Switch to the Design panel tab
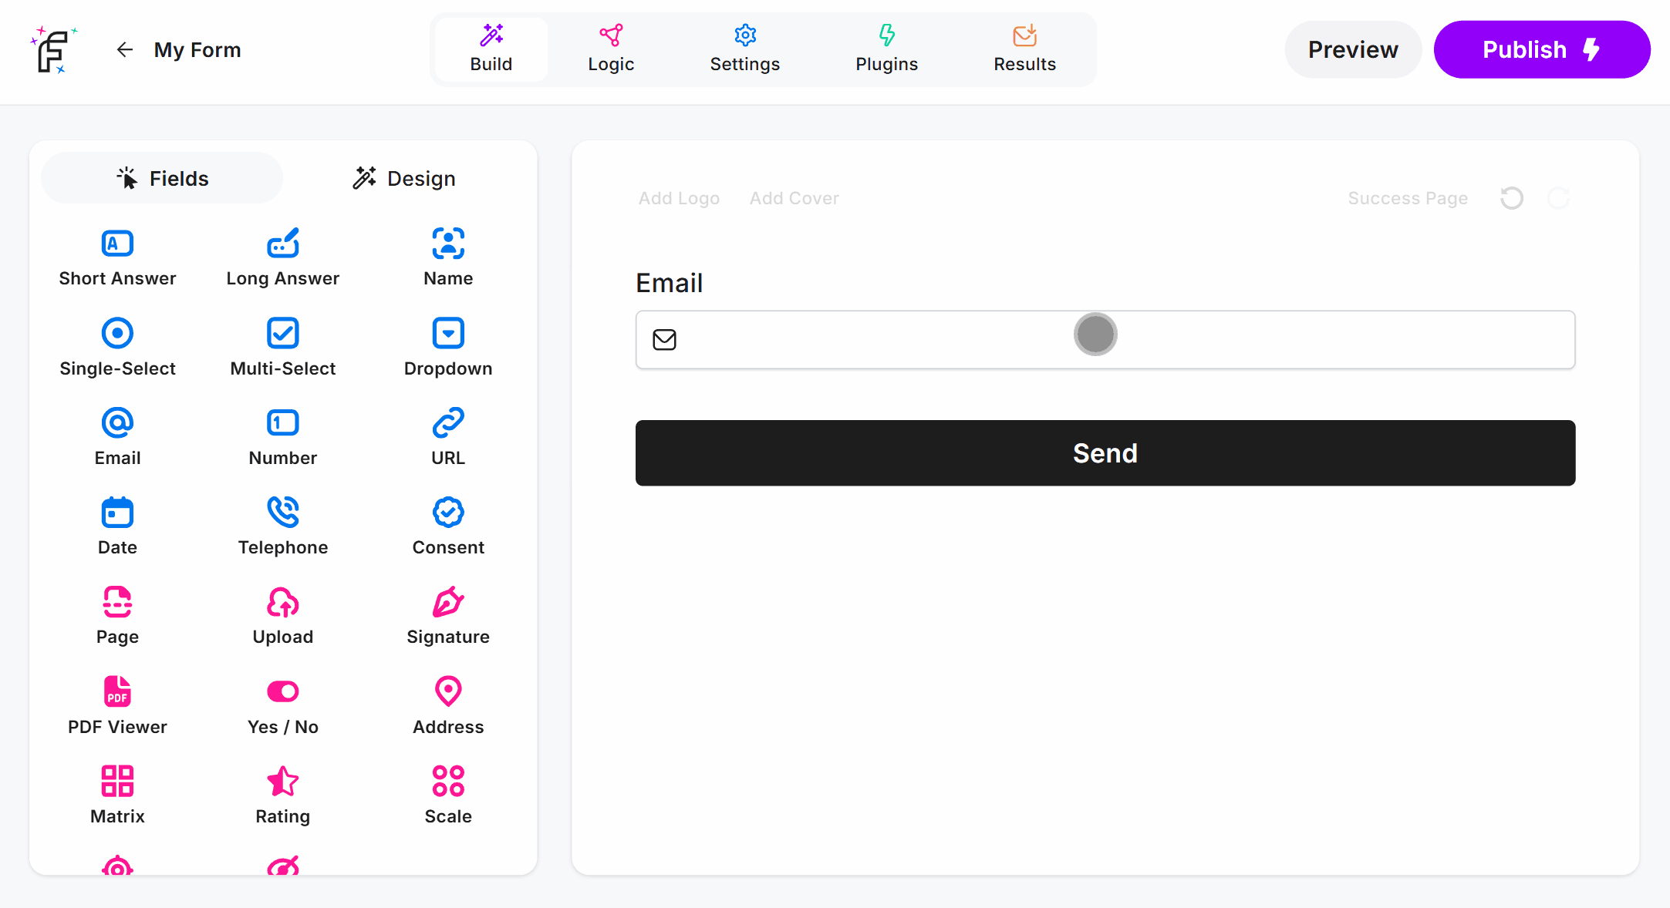Viewport: 1670px width, 908px height. [404, 178]
